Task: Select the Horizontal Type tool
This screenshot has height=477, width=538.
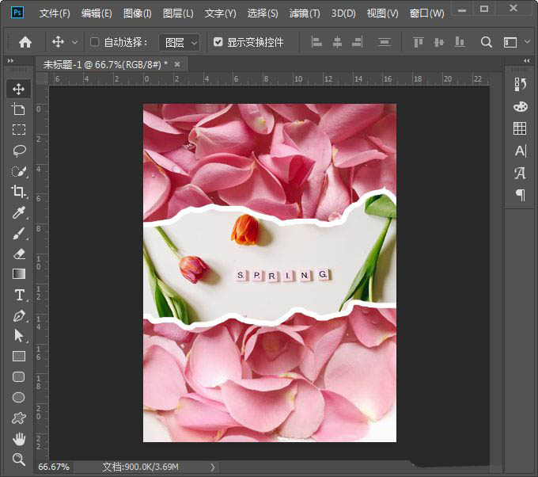Action: [19, 295]
